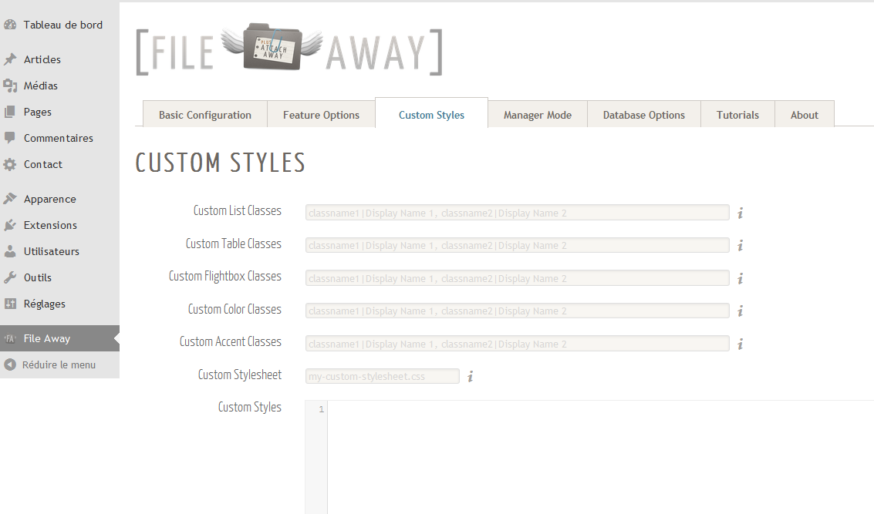Click the Custom Stylesheet label

point(240,375)
